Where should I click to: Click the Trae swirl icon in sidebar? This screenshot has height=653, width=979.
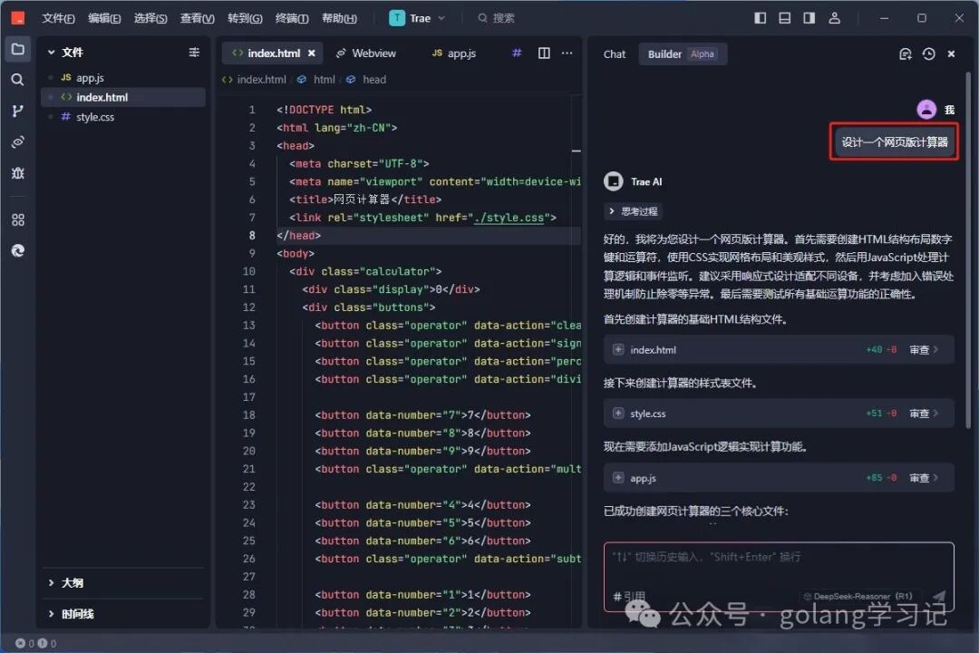(x=17, y=250)
